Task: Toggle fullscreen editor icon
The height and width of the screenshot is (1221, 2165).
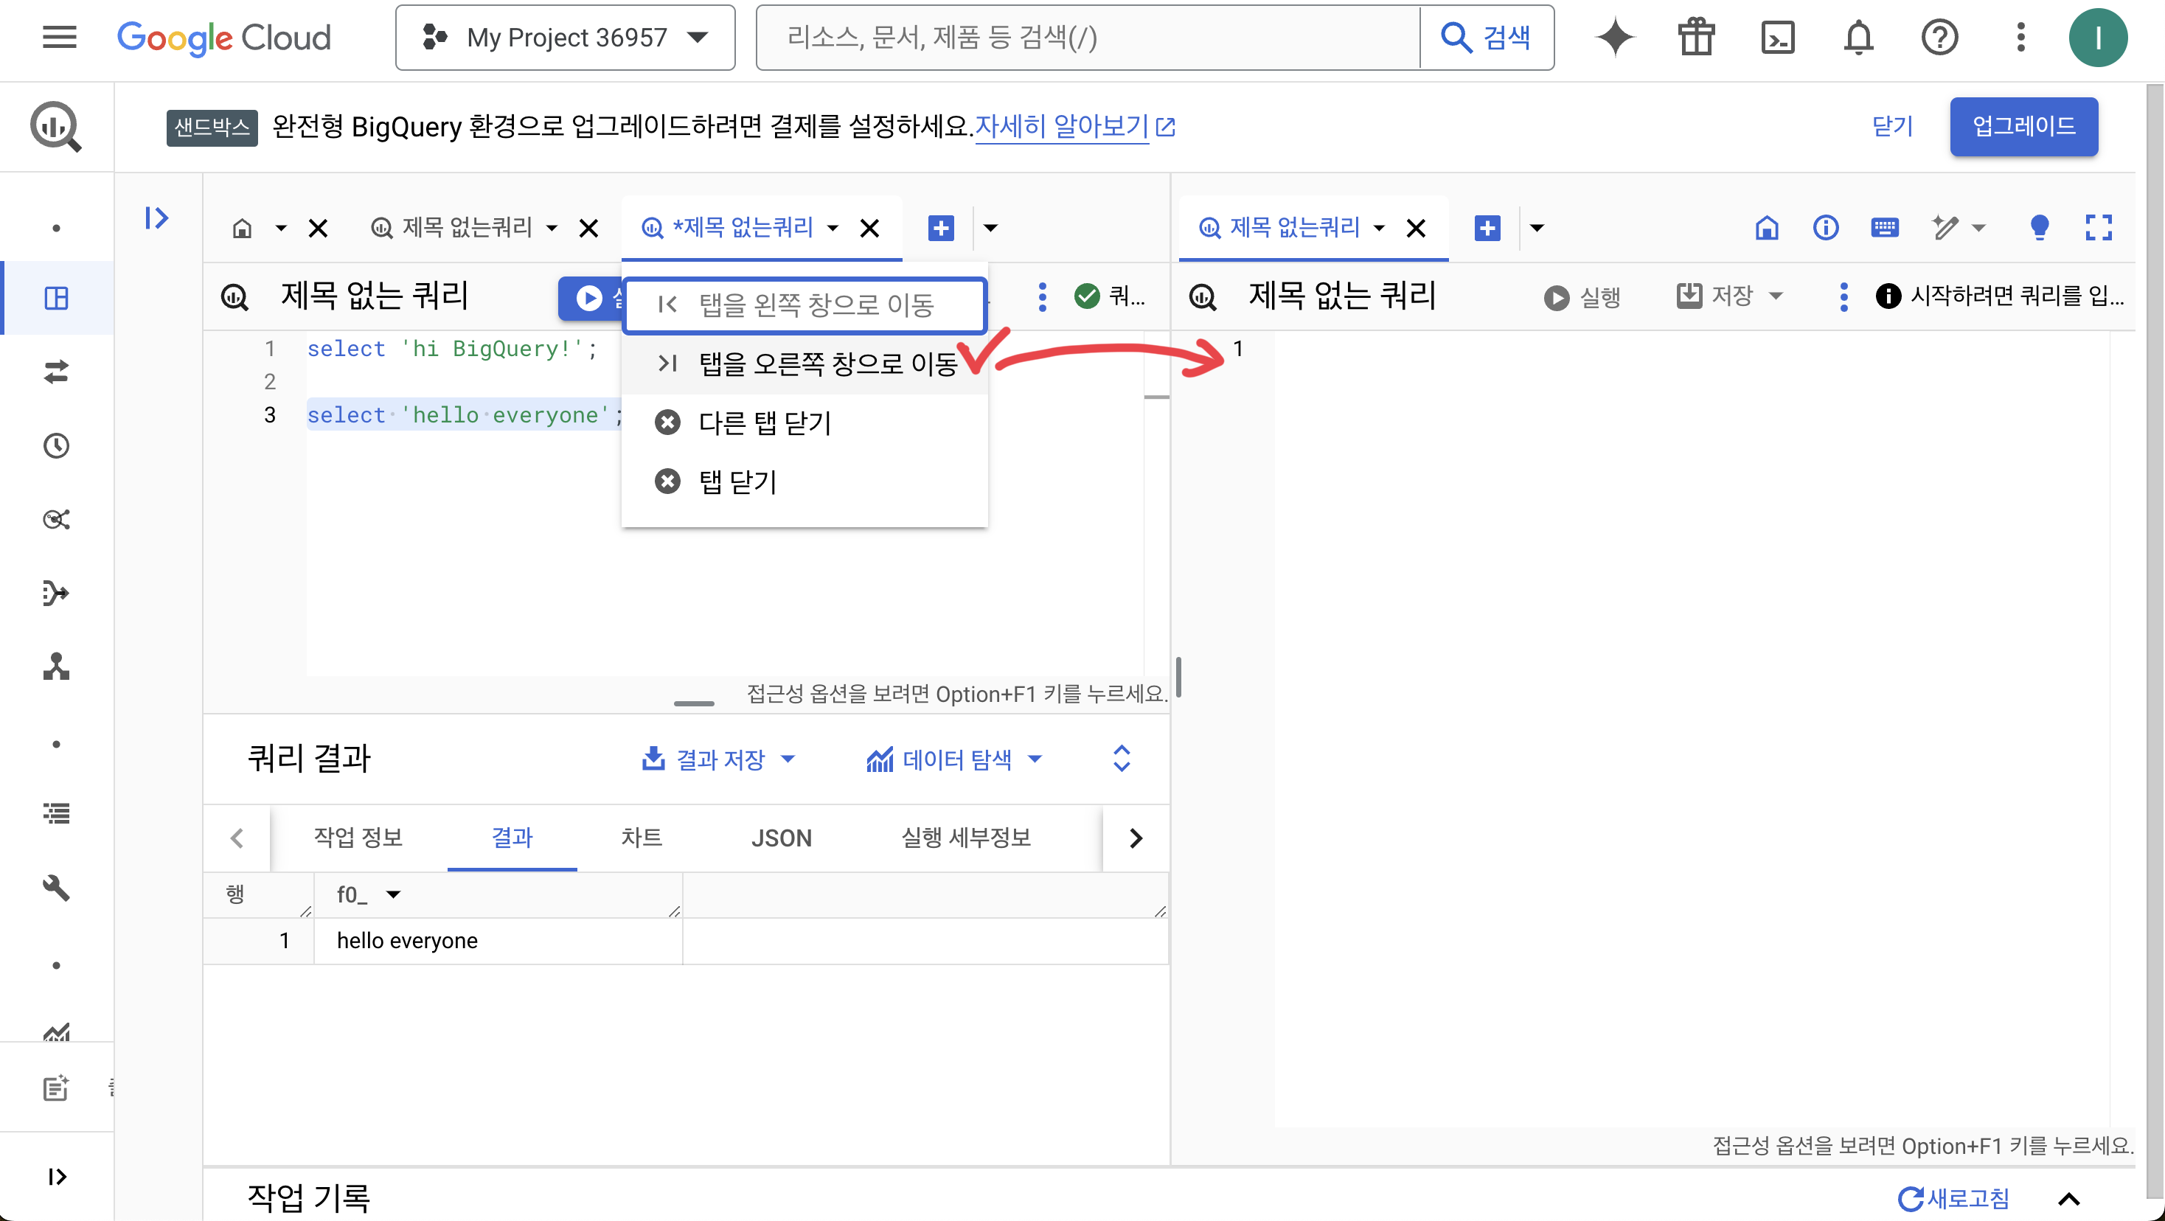Action: pyautogui.click(x=2098, y=228)
